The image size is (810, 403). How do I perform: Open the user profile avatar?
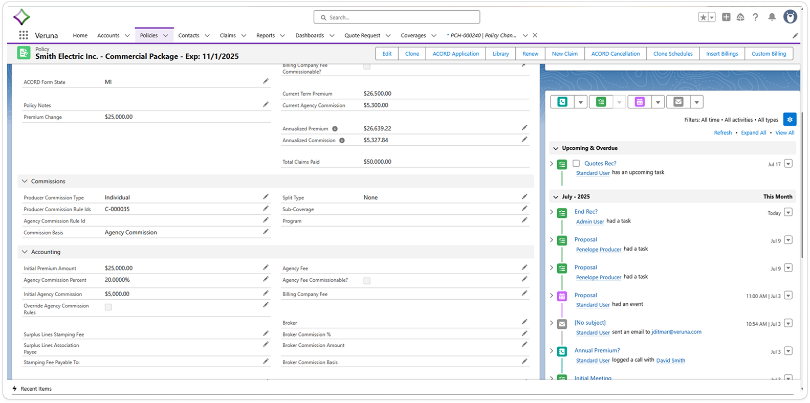tap(791, 17)
